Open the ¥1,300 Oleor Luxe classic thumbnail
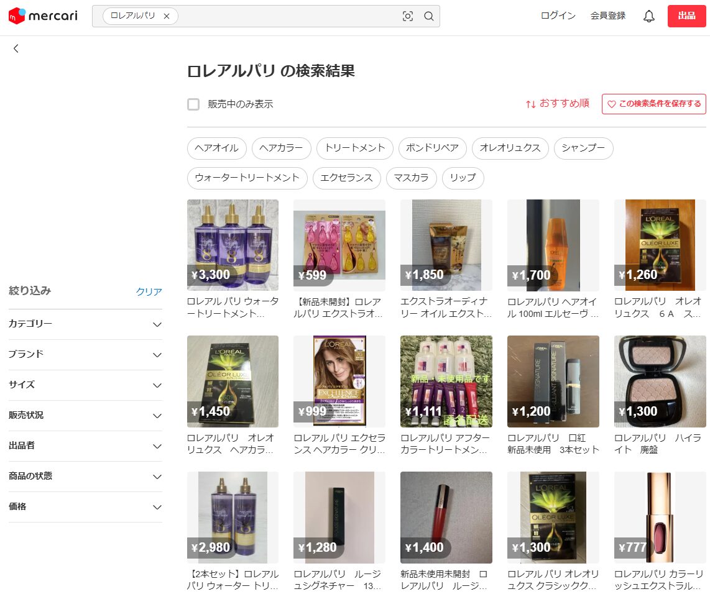The width and height of the screenshot is (710, 594). tap(553, 518)
